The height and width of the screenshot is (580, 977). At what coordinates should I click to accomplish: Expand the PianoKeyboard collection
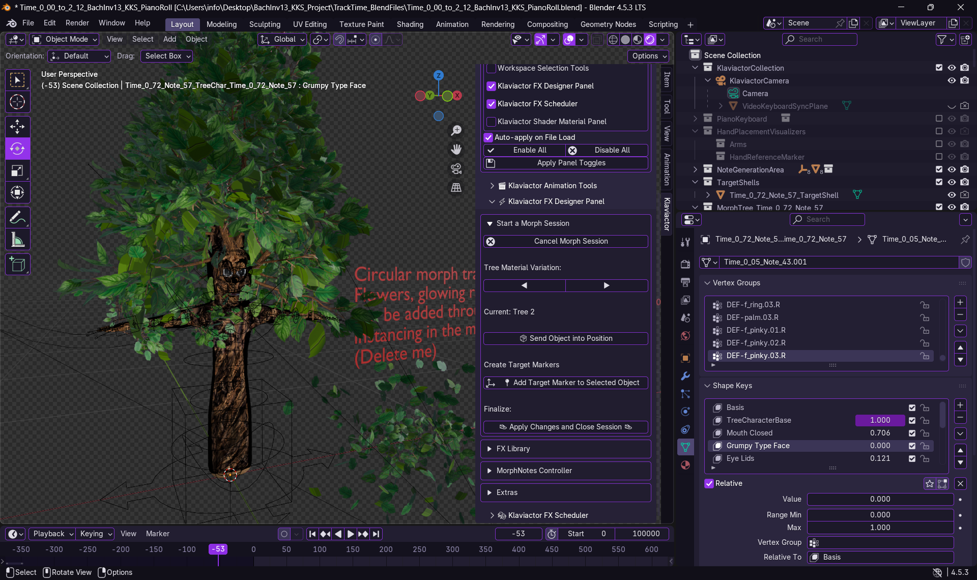[x=695, y=119]
